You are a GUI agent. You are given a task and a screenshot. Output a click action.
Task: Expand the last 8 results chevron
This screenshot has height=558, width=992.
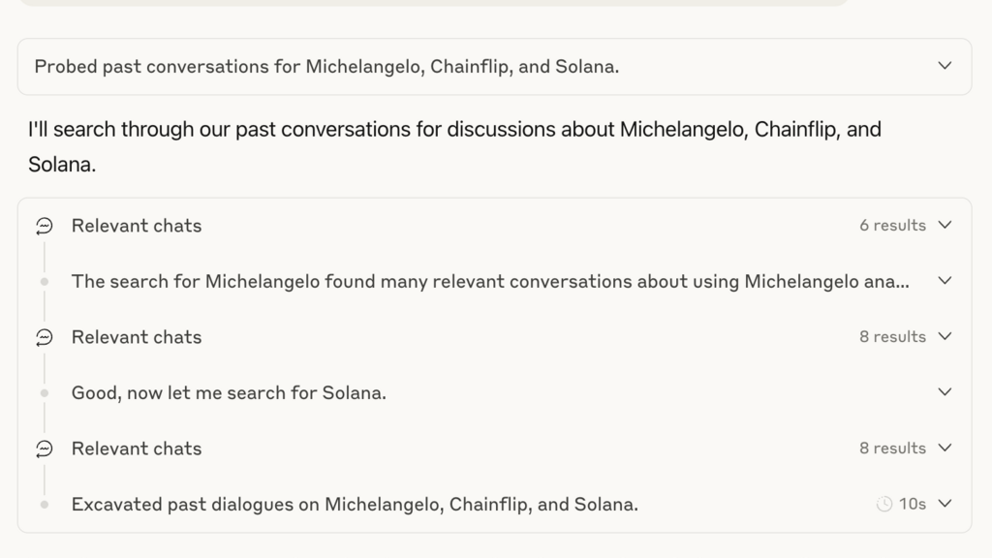(945, 448)
